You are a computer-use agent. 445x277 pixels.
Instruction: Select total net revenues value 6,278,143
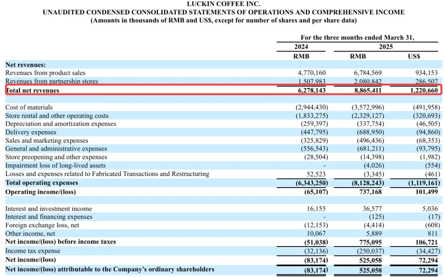311,91
